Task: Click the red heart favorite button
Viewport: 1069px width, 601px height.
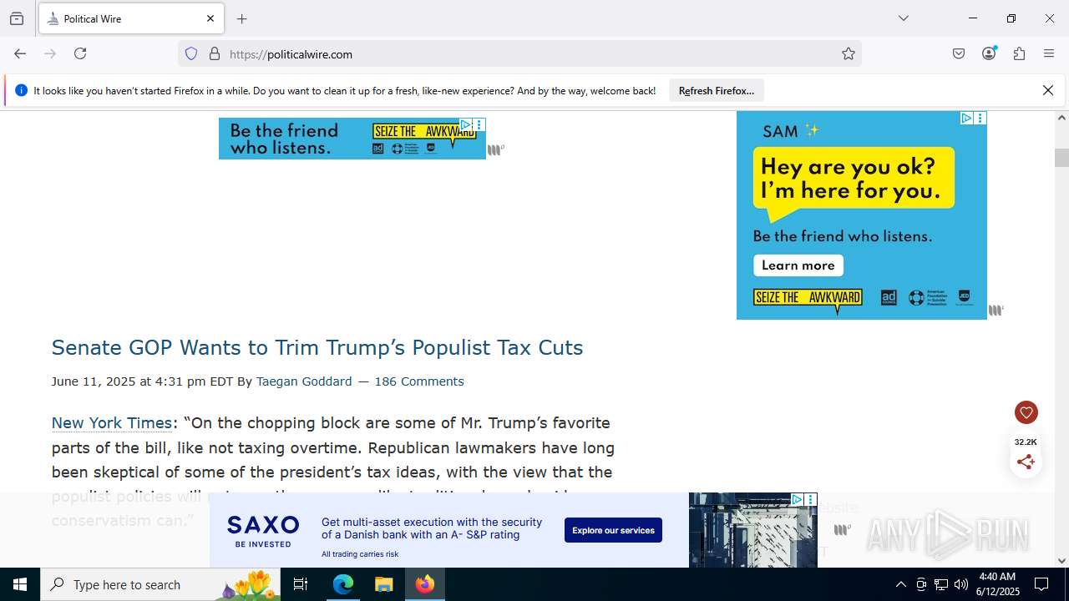Action: point(1026,412)
